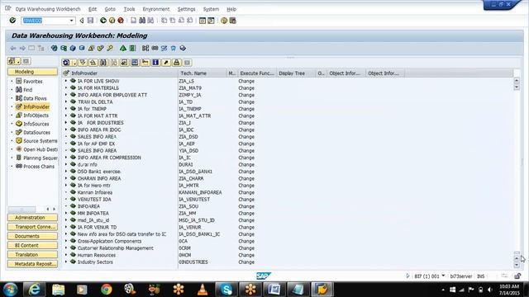Expand the Human Resources node
The image size is (529, 297).
[x=66, y=255]
